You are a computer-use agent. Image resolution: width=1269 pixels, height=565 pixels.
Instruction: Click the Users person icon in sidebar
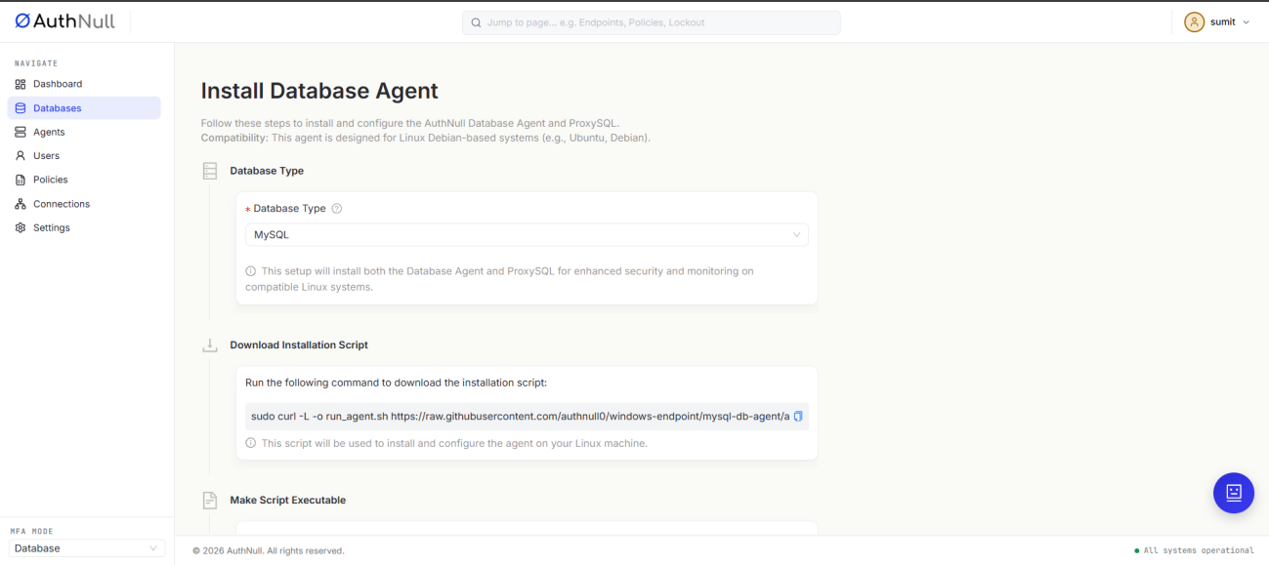point(21,156)
